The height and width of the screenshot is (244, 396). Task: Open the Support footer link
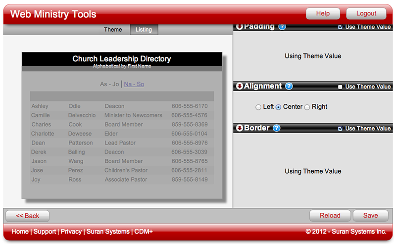tap(45, 232)
